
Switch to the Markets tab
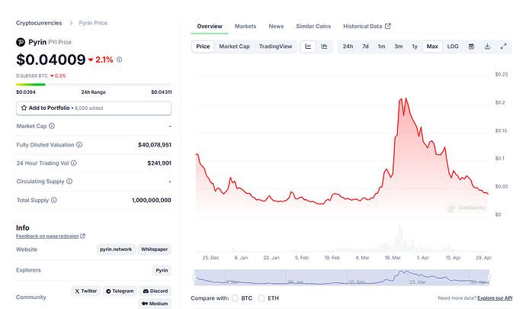tap(245, 26)
